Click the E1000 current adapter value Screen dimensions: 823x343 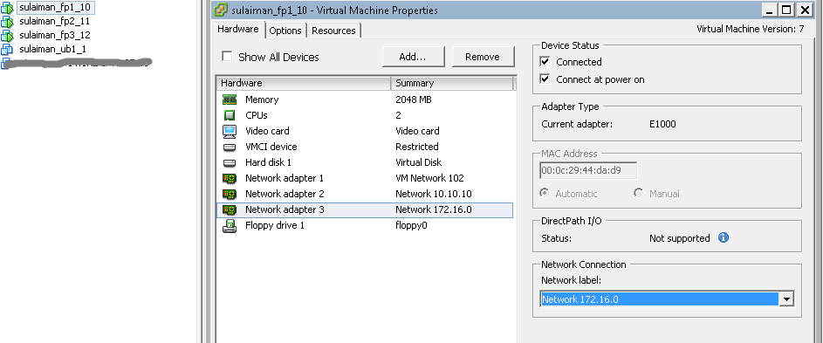(x=662, y=125)
